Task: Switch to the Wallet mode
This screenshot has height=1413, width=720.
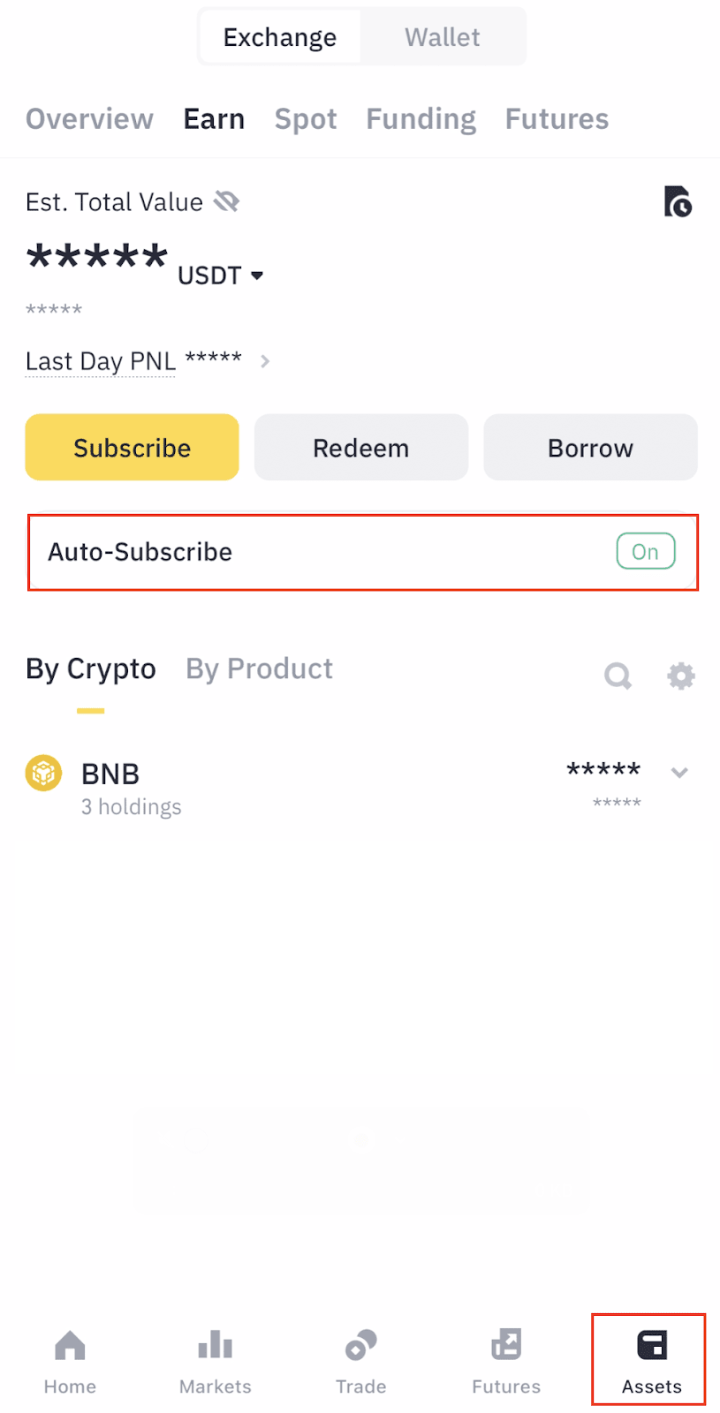Action: 442,37
